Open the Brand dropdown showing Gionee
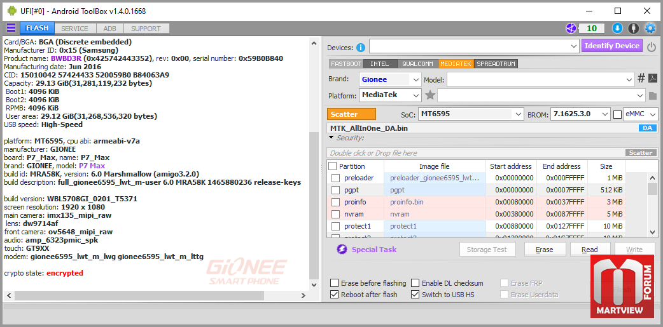 tap(390, 79)
